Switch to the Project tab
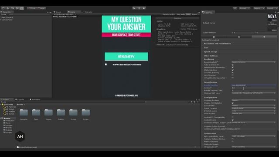Image resolution: width=279 pixels, height=157 pixels. [x=6, y=99]
